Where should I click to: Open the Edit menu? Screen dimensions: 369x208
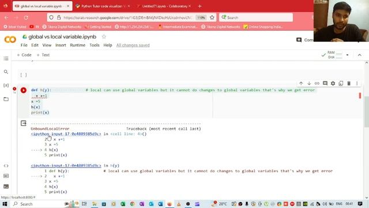tap(35, 45)
